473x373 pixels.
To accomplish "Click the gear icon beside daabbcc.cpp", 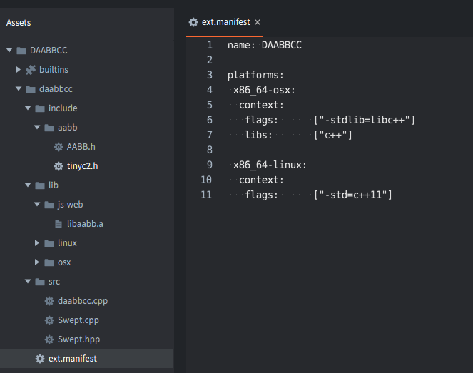I will [x=49, y=301].
